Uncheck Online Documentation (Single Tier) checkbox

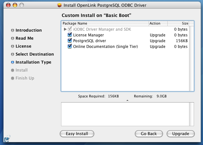(70, 46)
